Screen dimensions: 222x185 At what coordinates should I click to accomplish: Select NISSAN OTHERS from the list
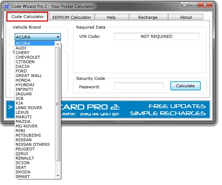tap(35, 144)
